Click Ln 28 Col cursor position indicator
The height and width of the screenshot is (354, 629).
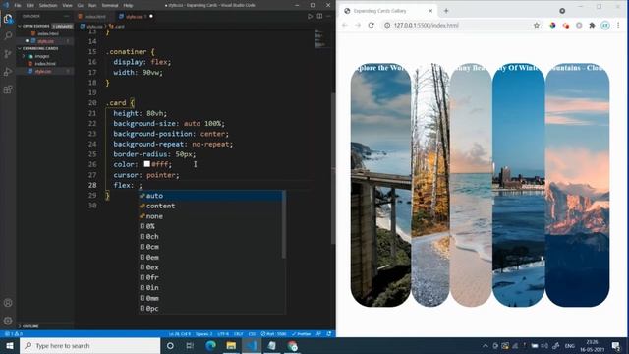point(180,334)
